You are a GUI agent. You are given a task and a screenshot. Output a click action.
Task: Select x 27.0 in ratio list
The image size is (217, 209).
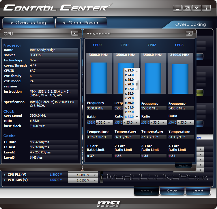pos(129,89)
